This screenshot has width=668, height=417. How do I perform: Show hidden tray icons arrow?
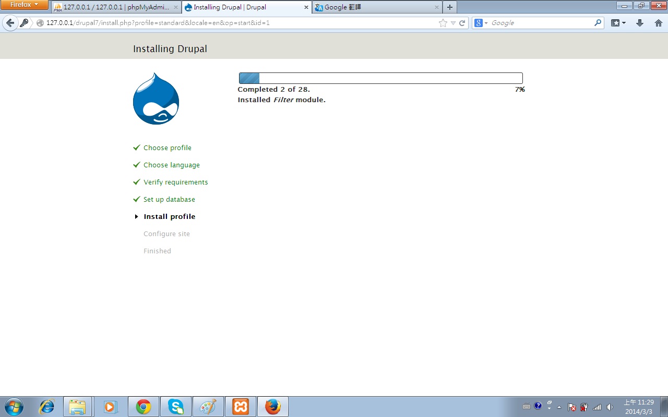tap(559, 407)
